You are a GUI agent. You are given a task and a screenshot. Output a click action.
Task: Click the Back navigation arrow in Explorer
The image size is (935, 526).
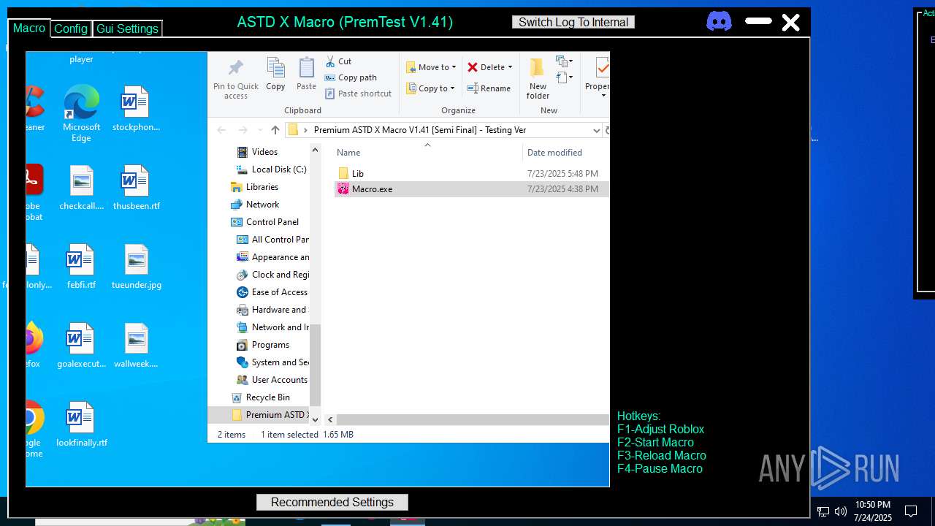pyautogui.click(x=221, y=130)
